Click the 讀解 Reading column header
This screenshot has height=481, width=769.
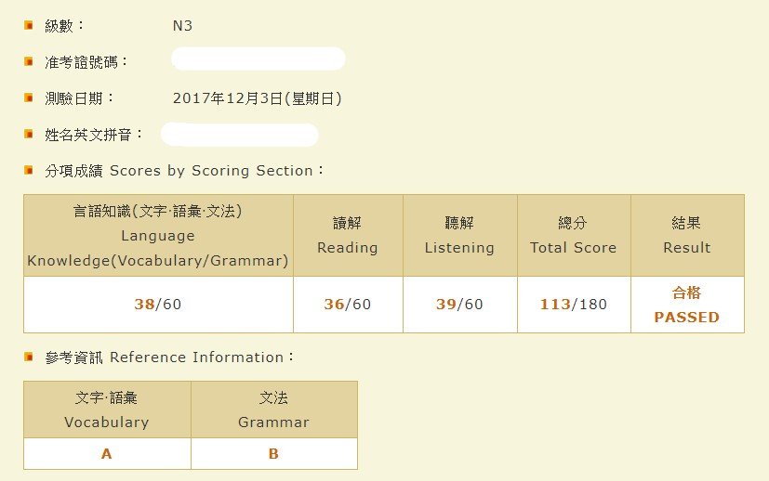pos(348,236)
